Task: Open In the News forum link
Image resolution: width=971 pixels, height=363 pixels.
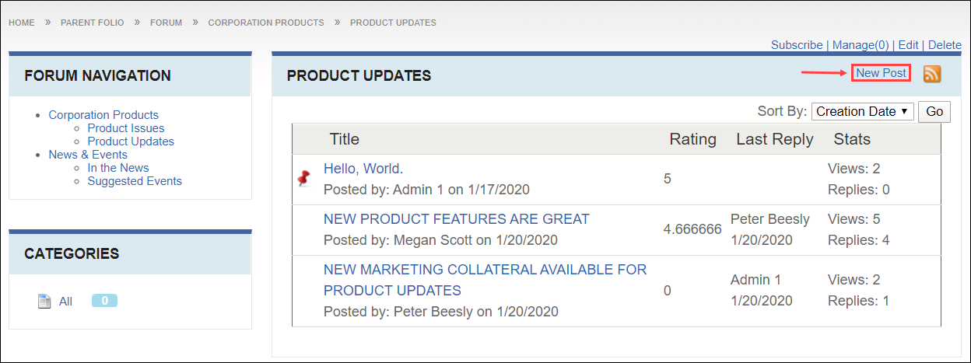Action: pos(118,168)
